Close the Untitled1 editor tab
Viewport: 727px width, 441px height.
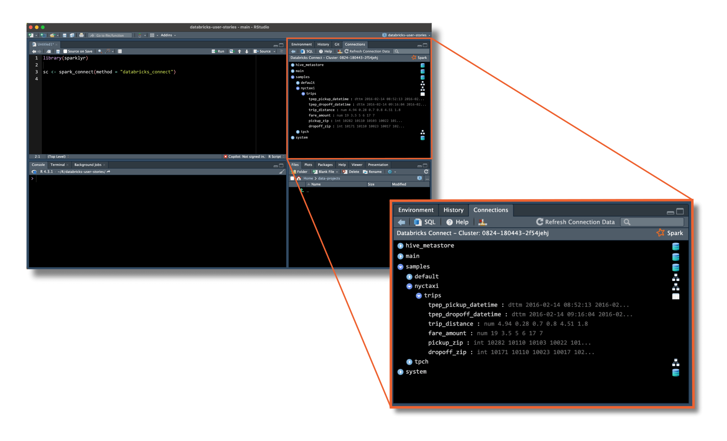[56, 44]
